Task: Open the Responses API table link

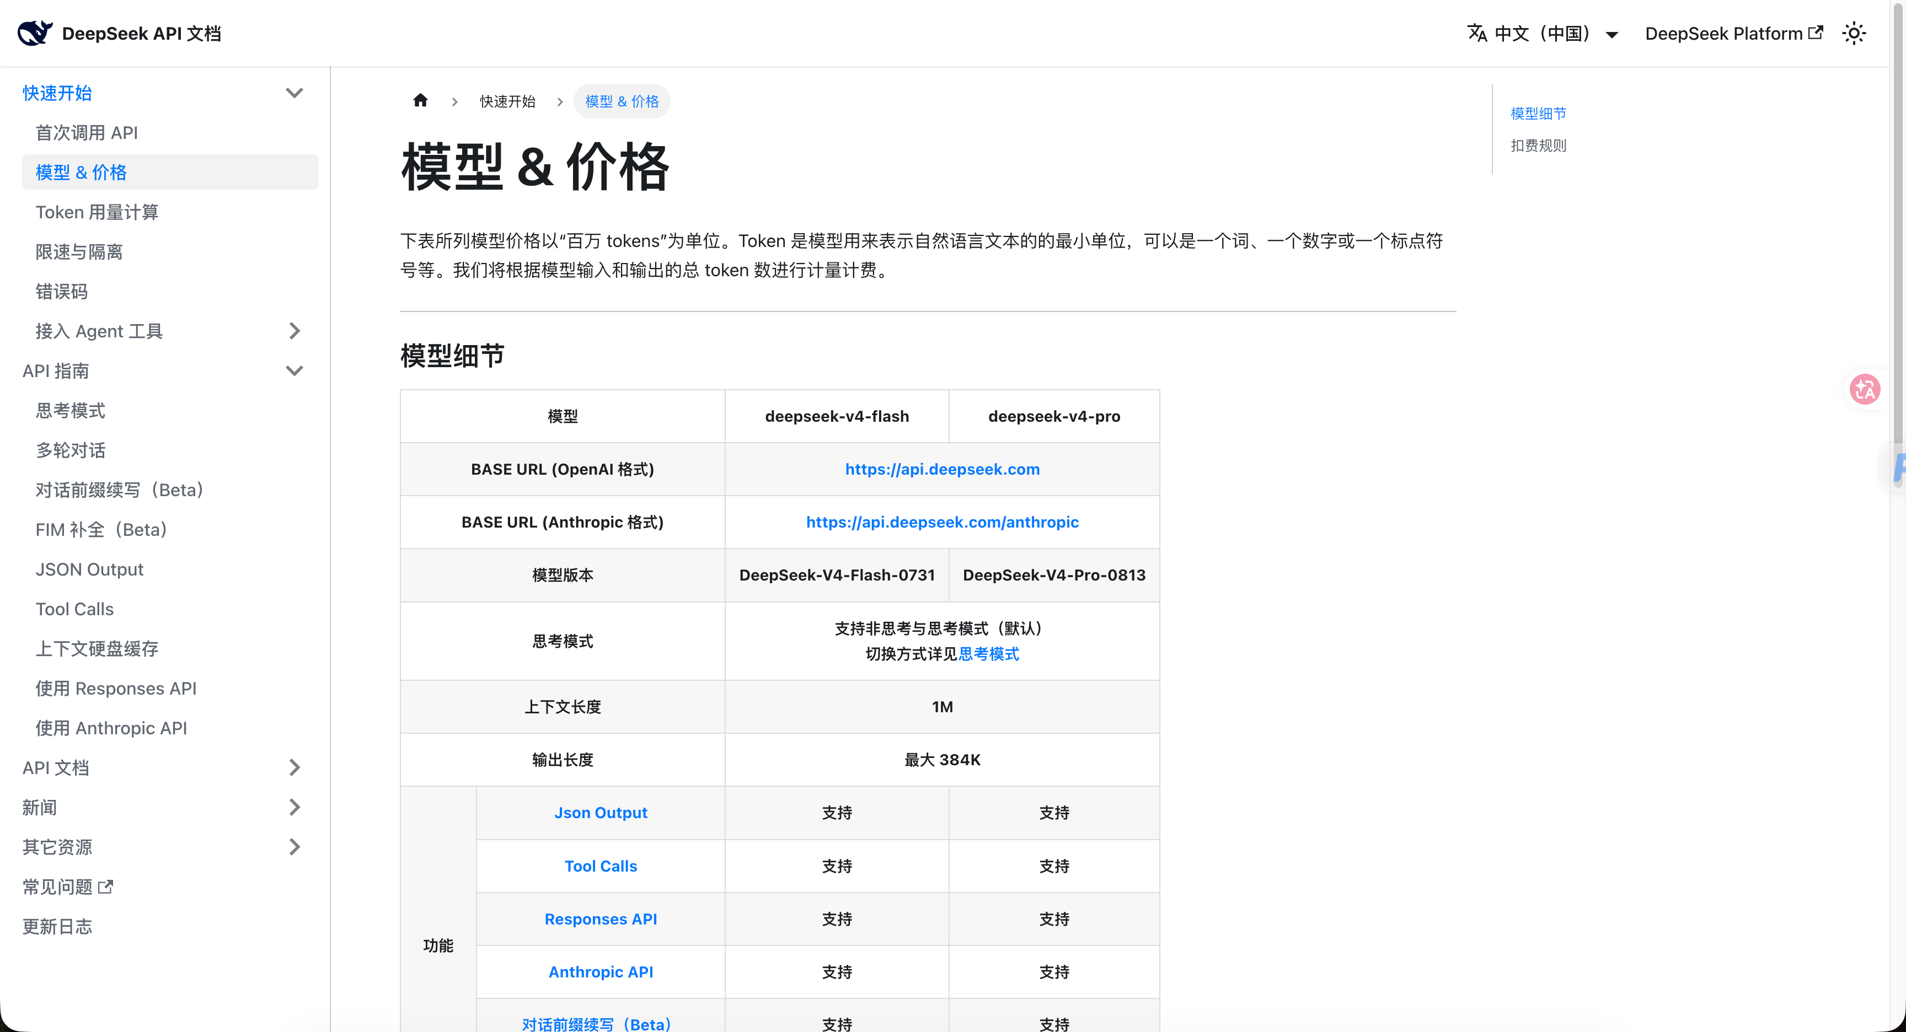Action: [x=601, y=919]
